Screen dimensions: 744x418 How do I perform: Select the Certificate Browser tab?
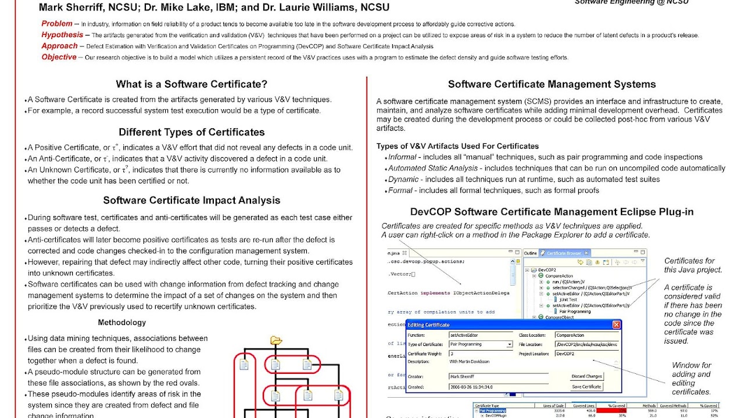coord(564,253)
